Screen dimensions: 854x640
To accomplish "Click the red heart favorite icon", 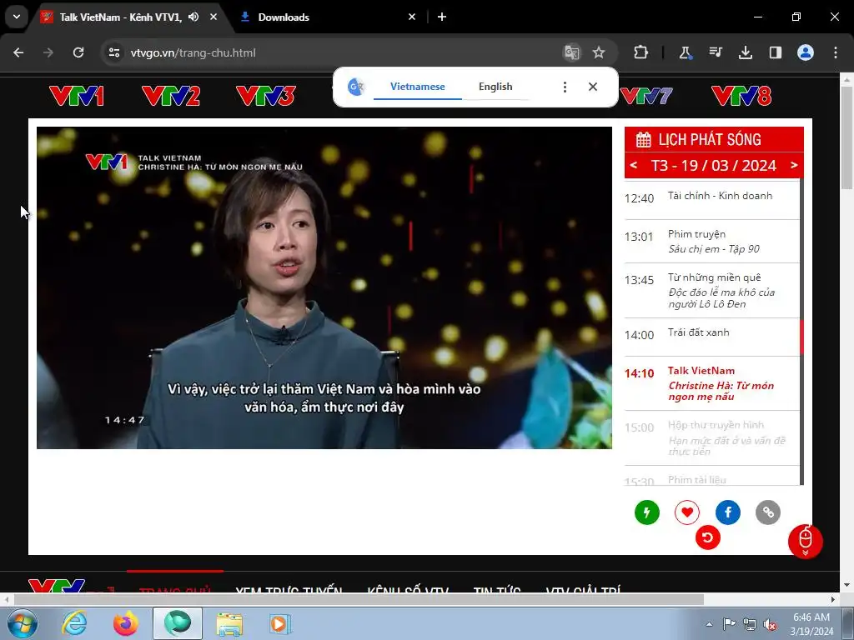I will click(687, 512).
